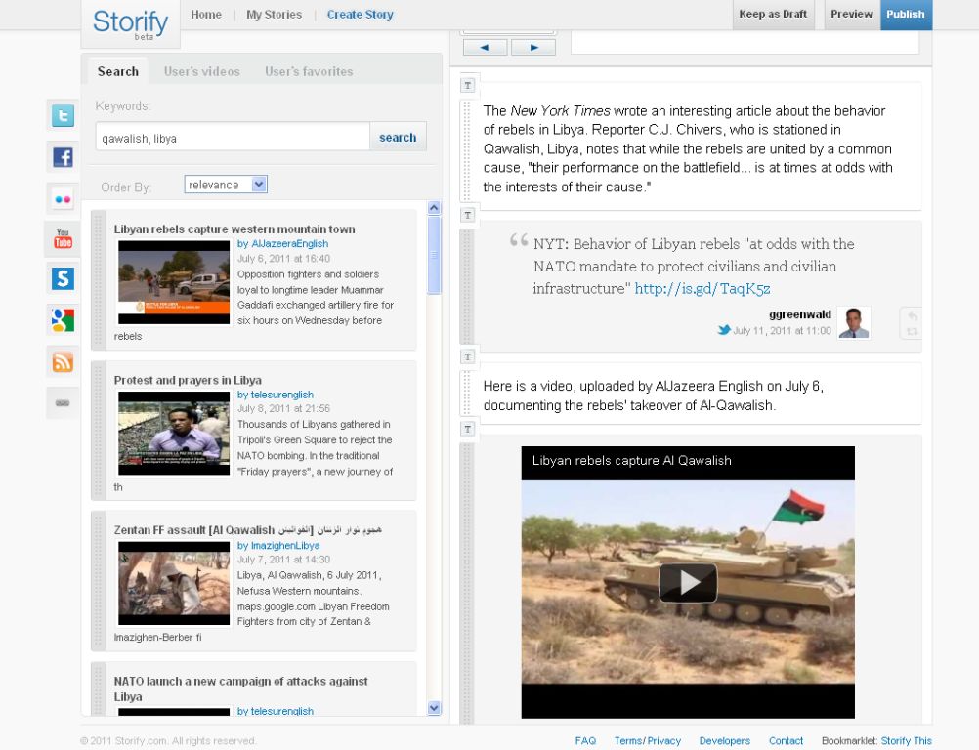The image size is (979, 750).
Task: Insert text above the embedded video
Action: tap(468, 429)
